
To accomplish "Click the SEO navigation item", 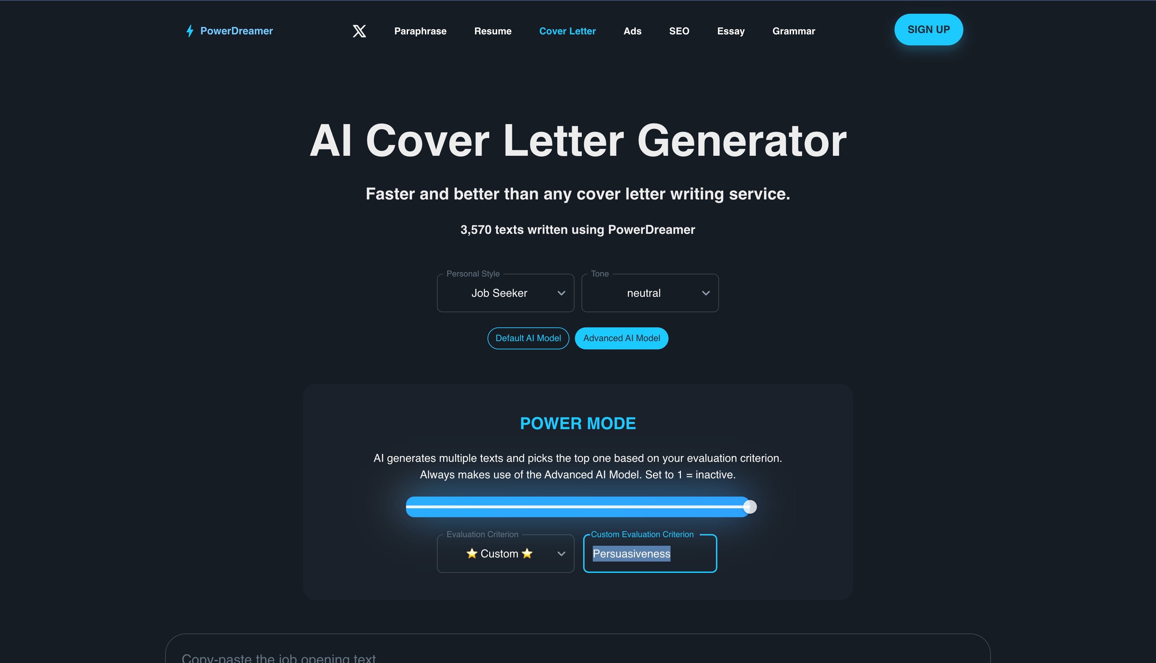I will [679, 31].
